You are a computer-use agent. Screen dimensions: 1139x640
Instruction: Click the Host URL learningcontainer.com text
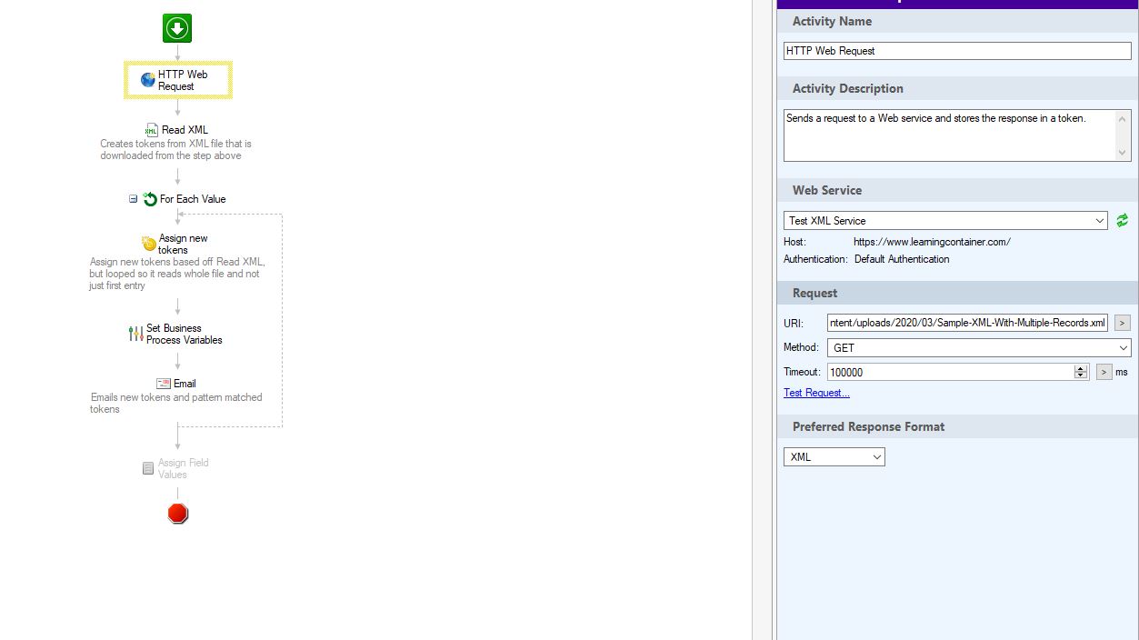coord(932,242)
